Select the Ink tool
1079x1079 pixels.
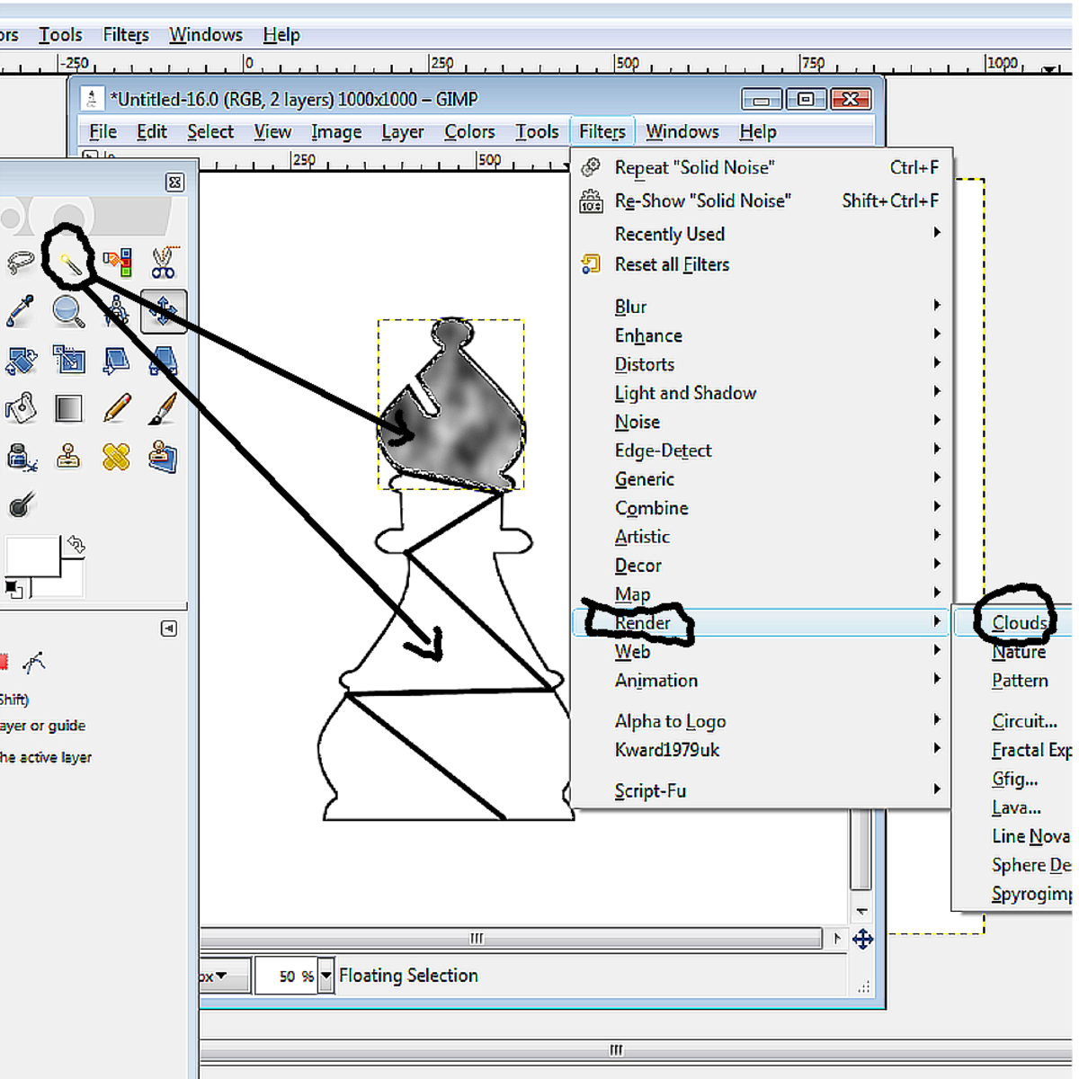[20, 457]
